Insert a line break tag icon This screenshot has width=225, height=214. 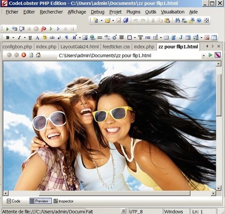coord(59,38)
